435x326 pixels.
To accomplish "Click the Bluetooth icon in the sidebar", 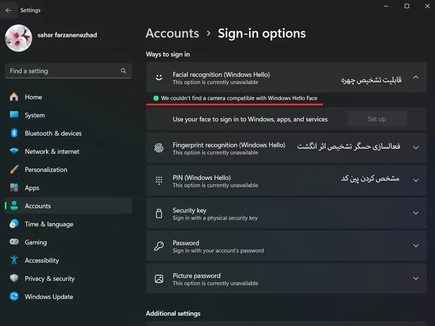I will pos(14,133).
